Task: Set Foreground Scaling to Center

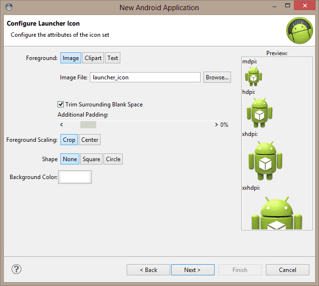Action: (x=89, y=140)
